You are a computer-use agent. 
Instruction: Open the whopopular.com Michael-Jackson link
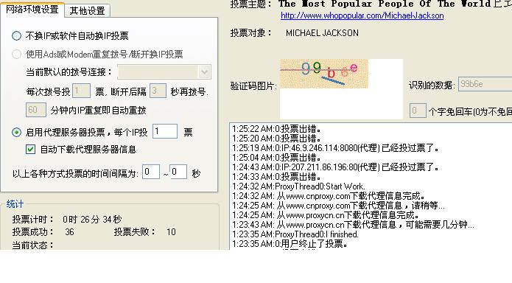[362, 15]
